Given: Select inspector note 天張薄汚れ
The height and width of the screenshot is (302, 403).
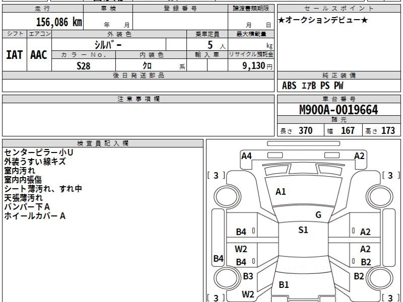Looking at the screenshot, I should coord(24,198).
